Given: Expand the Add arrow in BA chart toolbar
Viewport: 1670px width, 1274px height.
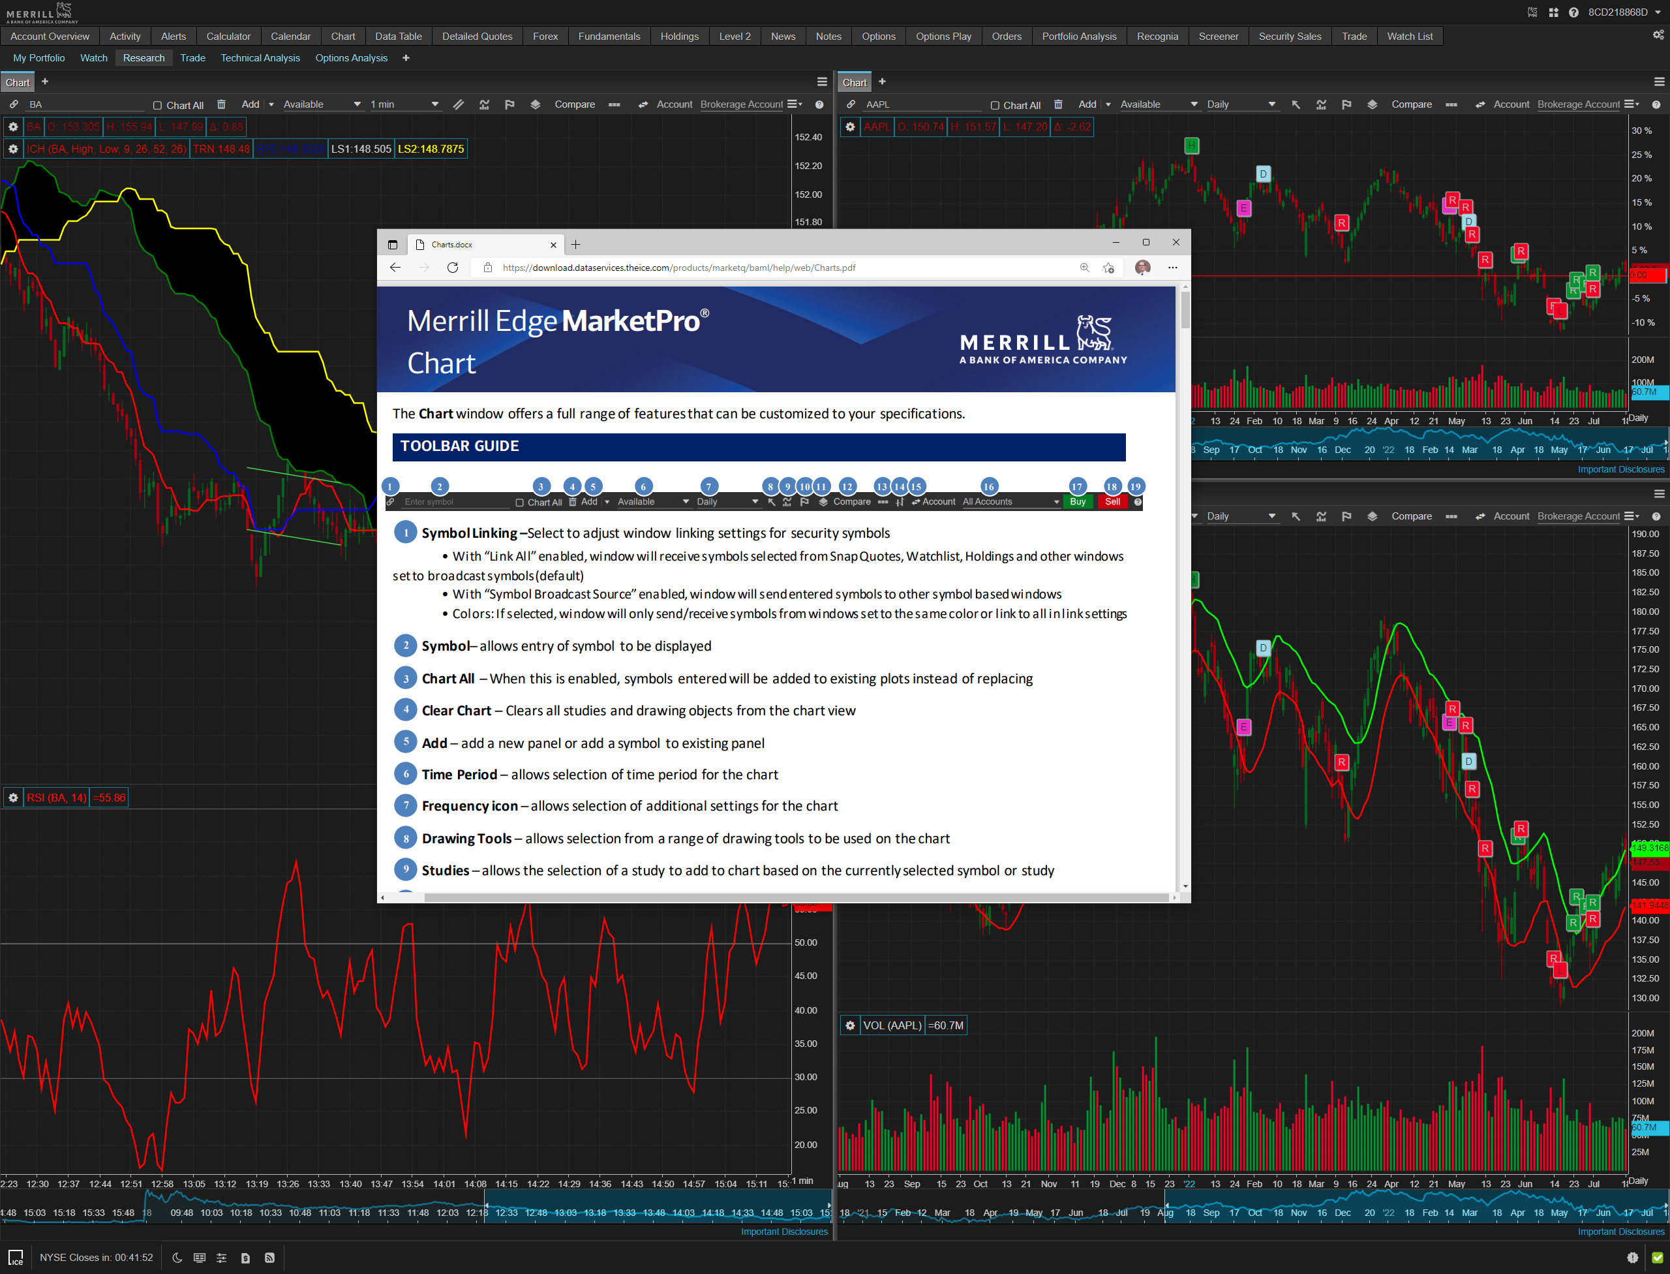Looking at the screenshot, I should [x=271, y=104].
